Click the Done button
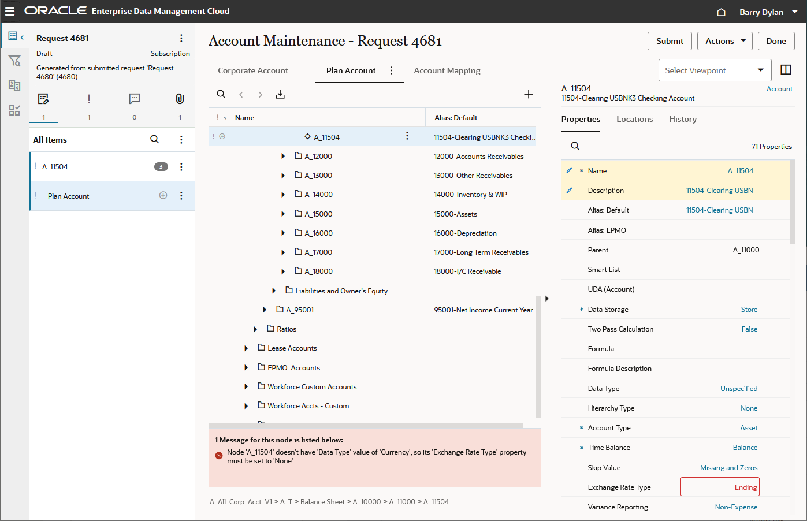807x521 pixels. pos(776,41)
